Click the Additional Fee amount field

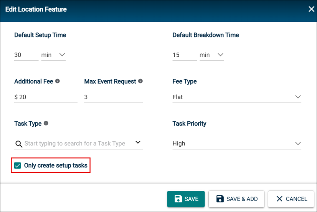click(x=46, y=97)
